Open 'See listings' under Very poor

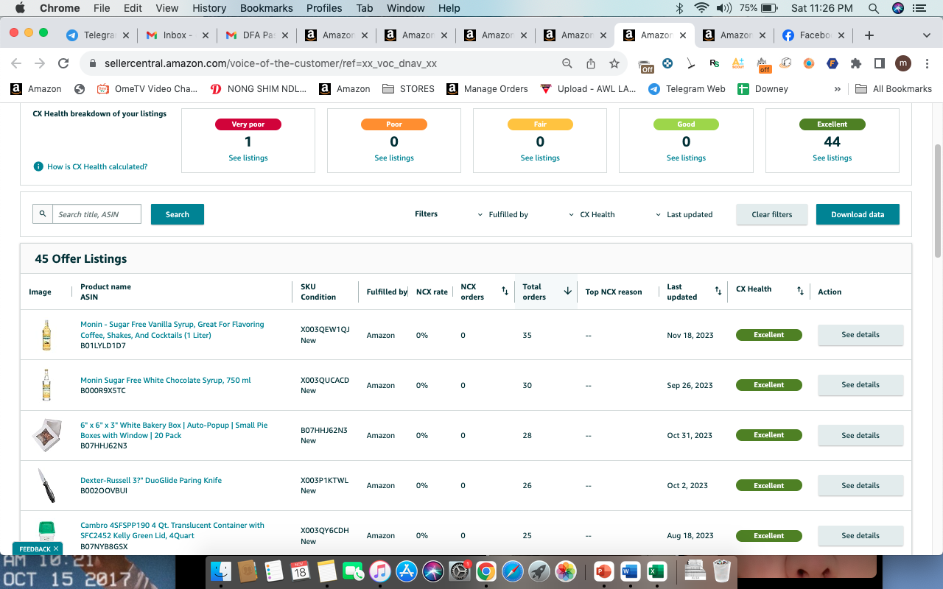[248, 158]
